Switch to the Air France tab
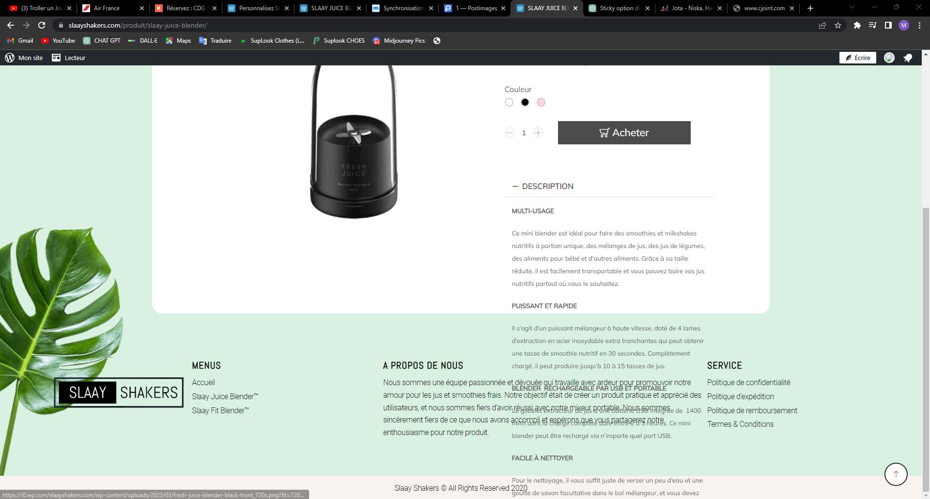This screenshot has height=499, width=930. (x=112, y=8)
